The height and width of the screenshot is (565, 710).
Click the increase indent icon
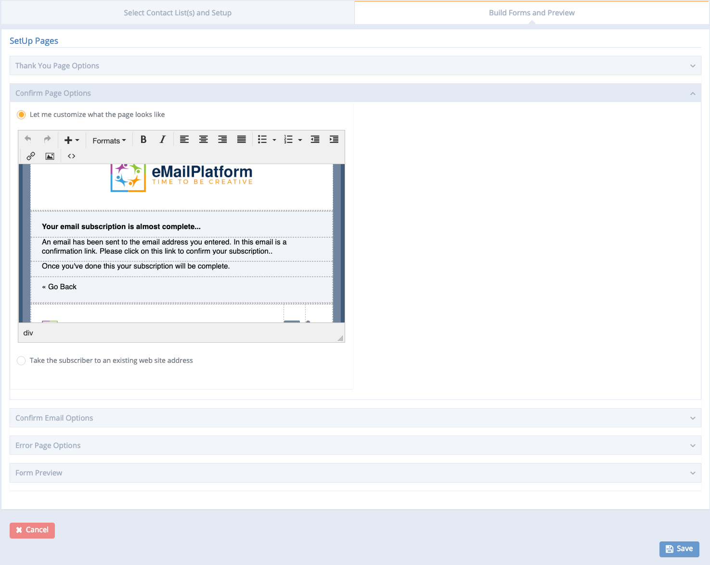pyautogui.click(x=334, y=139)
